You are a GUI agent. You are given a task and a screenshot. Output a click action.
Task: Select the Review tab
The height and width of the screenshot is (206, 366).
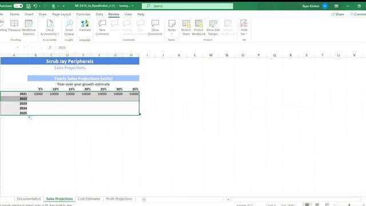114,14
